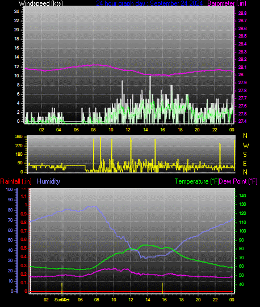Click the yellow sunrise marker line
Screen dimensions: 260x307
62,288
